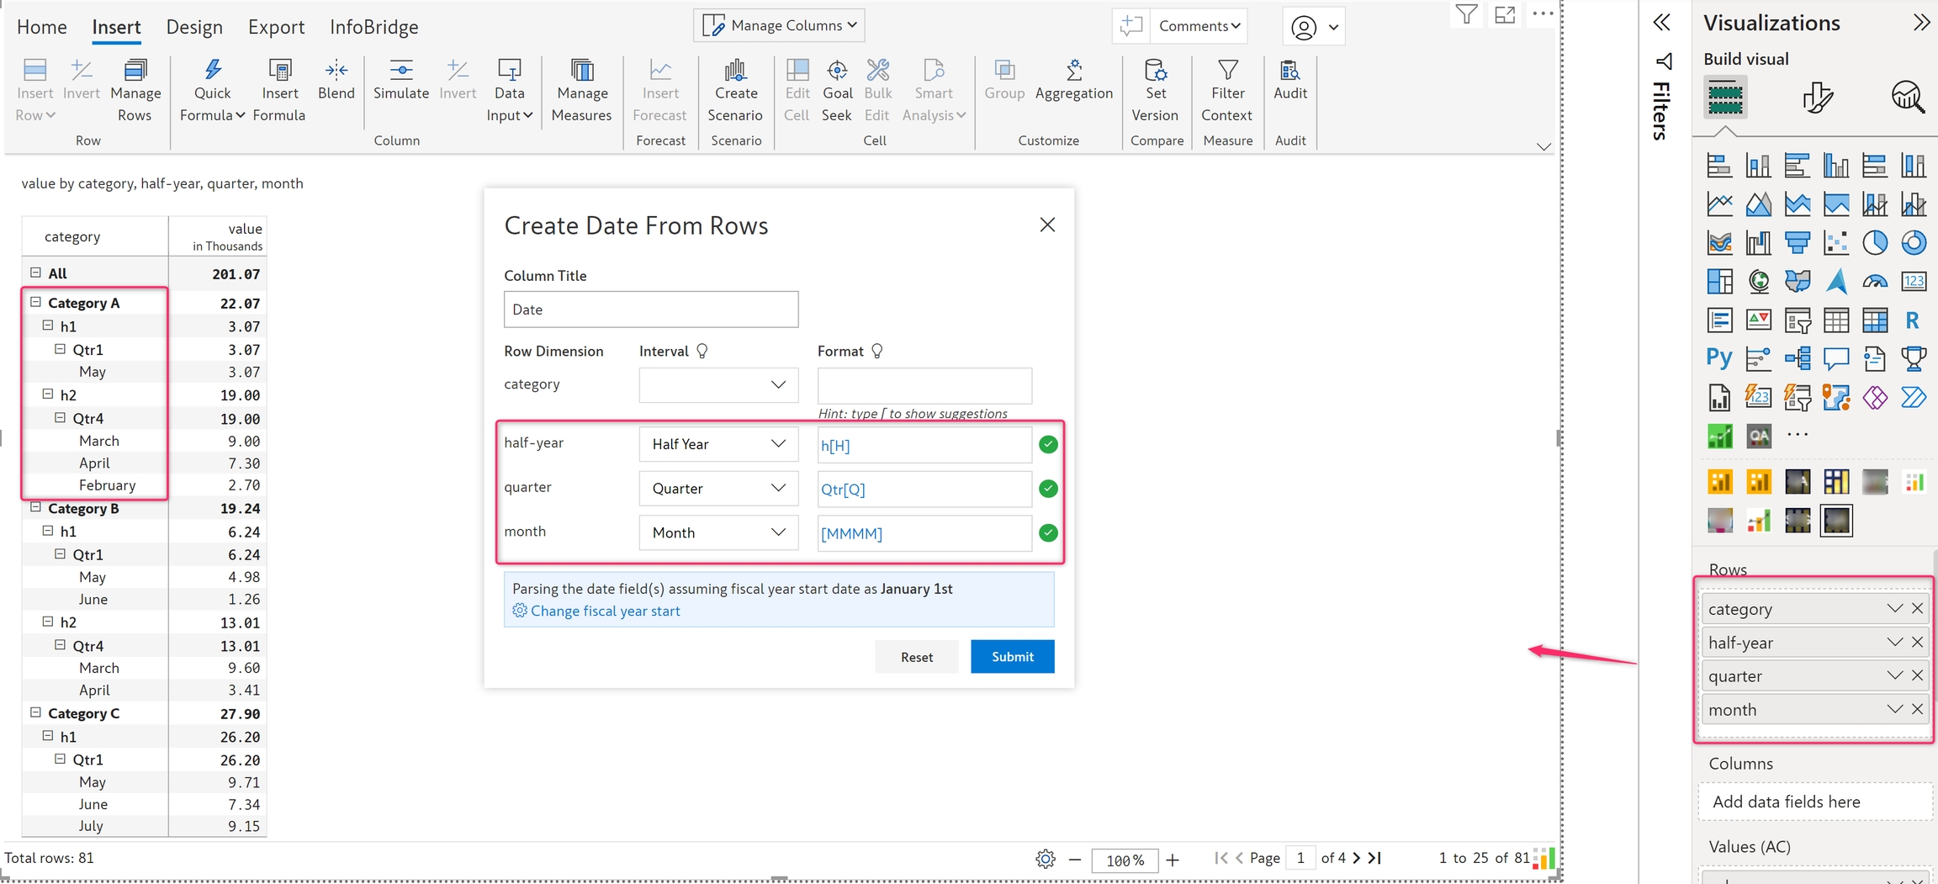Expand the category interval dropdown
Viewport: 1938px width, 884px height.
tap(718, 385)
